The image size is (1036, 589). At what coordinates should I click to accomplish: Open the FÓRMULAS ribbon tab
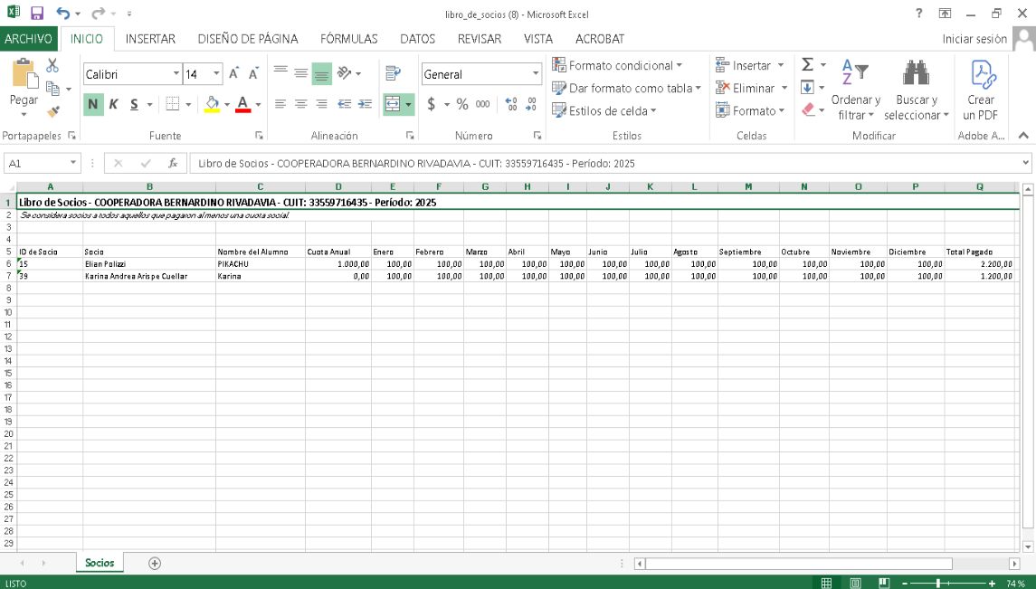[349, 39]
